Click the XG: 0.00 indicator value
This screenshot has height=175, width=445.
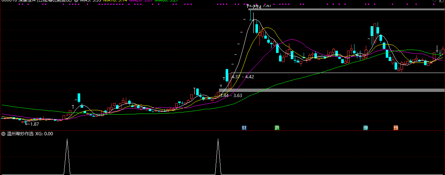point(44,134)
